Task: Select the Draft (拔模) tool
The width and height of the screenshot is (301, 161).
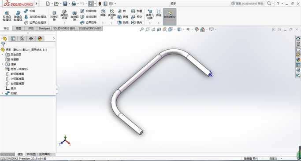Action: coord(123,17)
